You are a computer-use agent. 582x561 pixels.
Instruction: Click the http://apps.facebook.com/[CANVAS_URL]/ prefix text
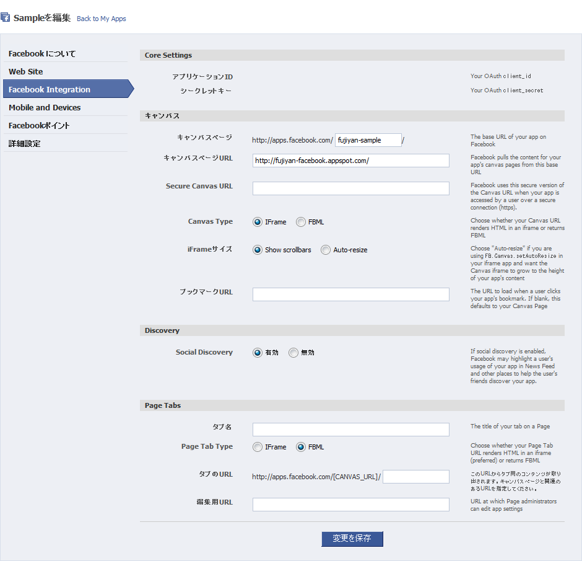[316, 477]
